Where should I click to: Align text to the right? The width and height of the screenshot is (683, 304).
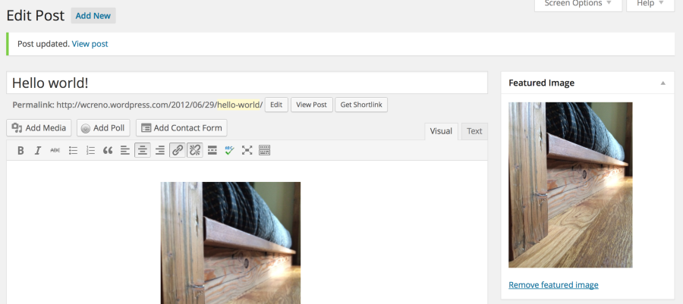click(x=159, y=151)
